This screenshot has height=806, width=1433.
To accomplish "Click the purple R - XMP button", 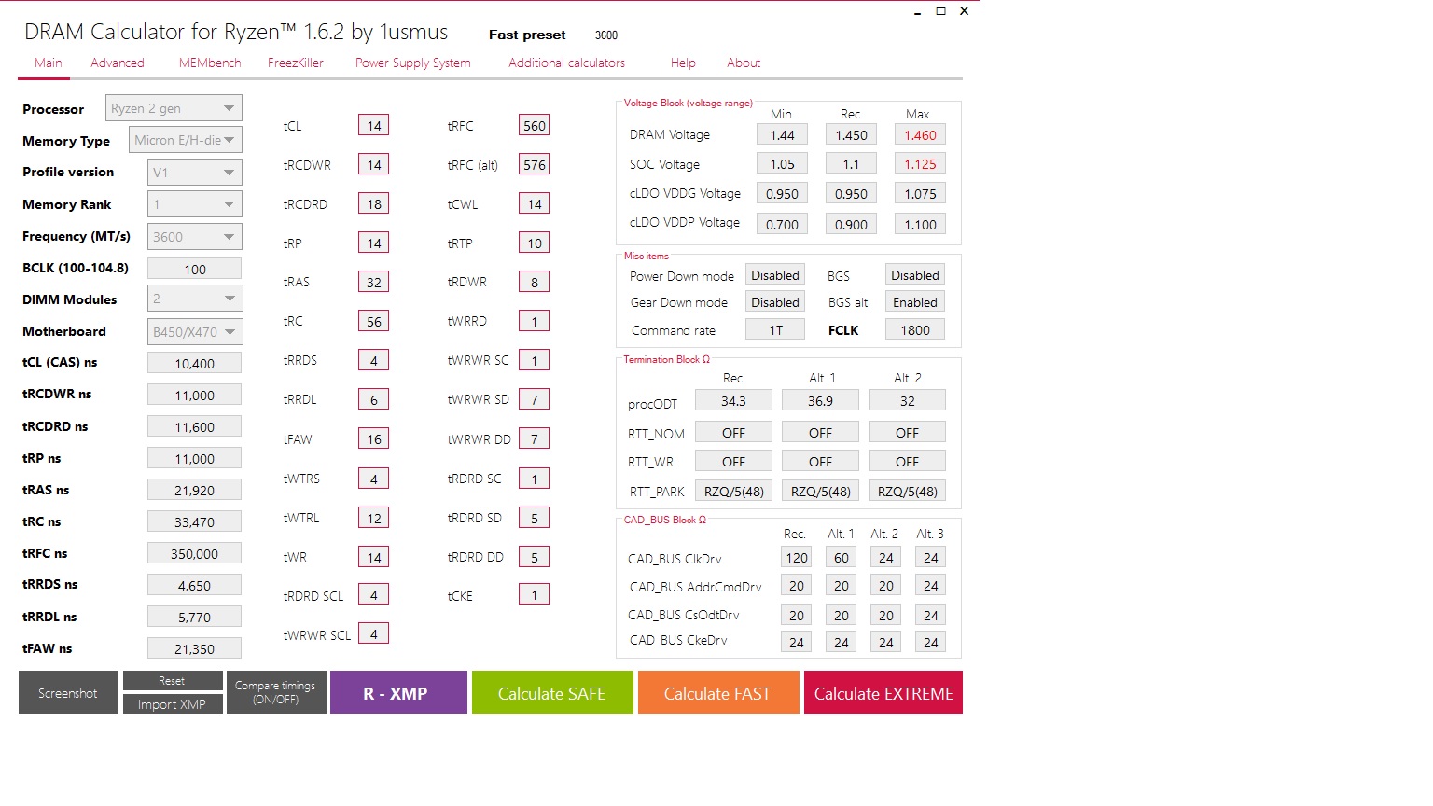I will pyautogui.click(x=398, y=693).
